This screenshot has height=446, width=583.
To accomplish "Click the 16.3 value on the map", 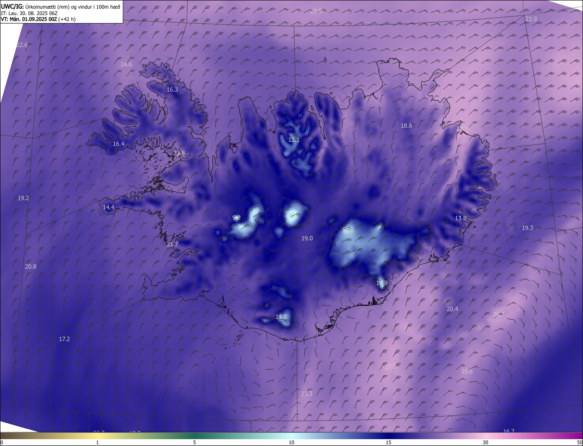I will pos(172,90).
